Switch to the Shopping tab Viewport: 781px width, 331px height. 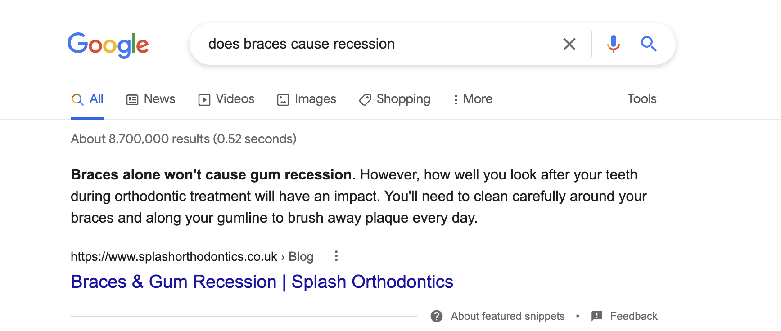pyautogui.click(x=403, y=99)
